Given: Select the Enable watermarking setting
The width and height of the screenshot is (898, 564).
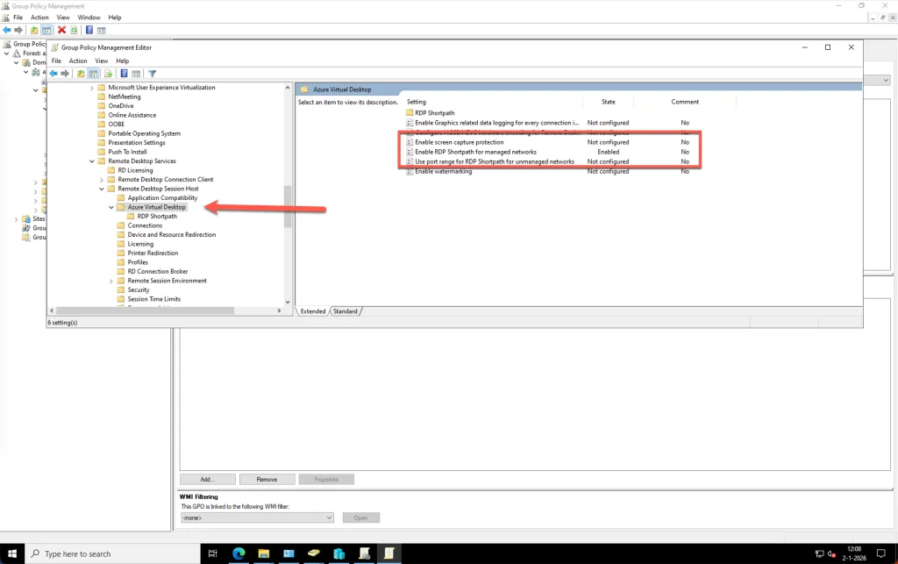Looking at the screenshot, I should pos(443,171).
